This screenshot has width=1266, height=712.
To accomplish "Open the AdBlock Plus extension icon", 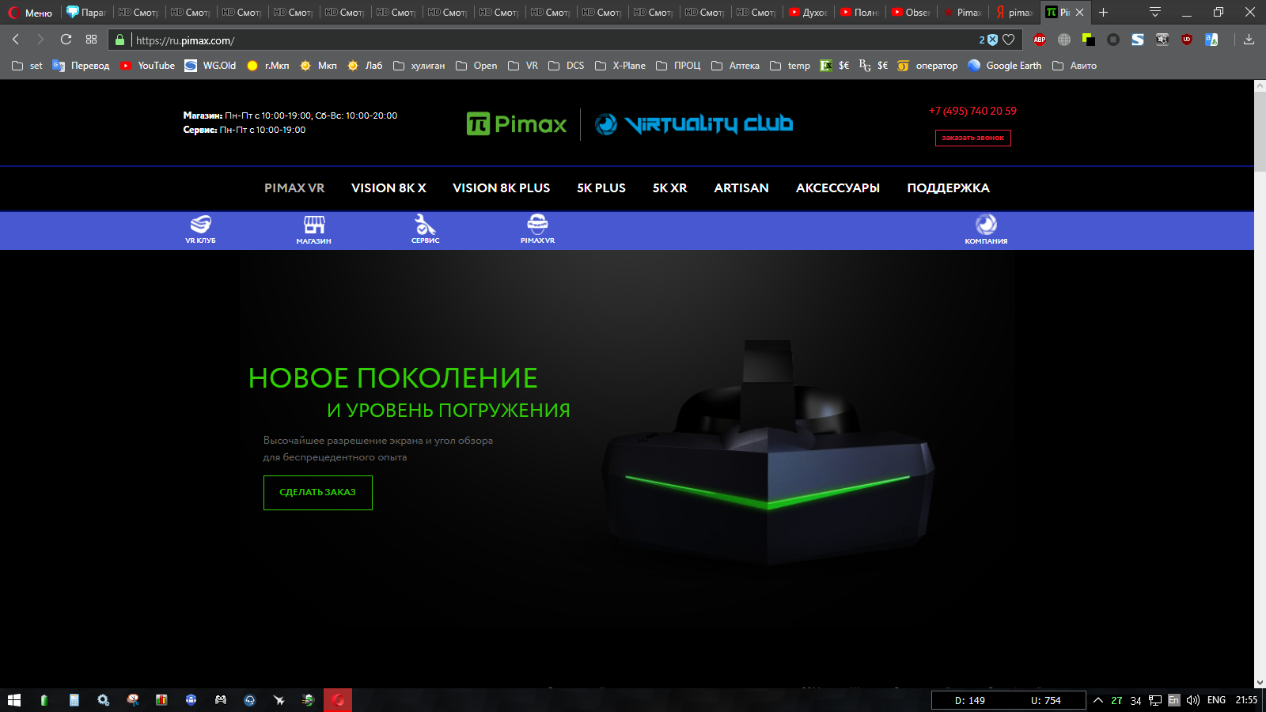I will click(x=1039, y=40).
